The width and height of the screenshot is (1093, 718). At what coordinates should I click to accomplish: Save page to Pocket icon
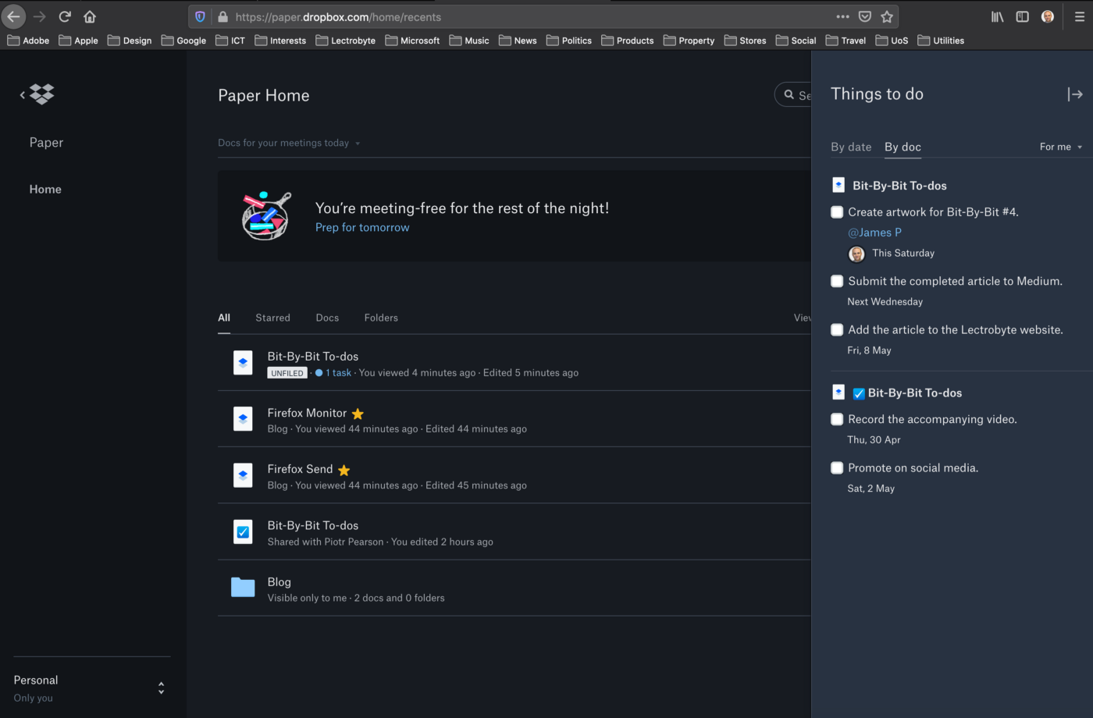click(x=865, y=16)
